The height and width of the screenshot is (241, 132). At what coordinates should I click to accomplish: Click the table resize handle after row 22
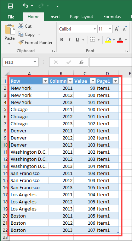click(x=118, y=233)
